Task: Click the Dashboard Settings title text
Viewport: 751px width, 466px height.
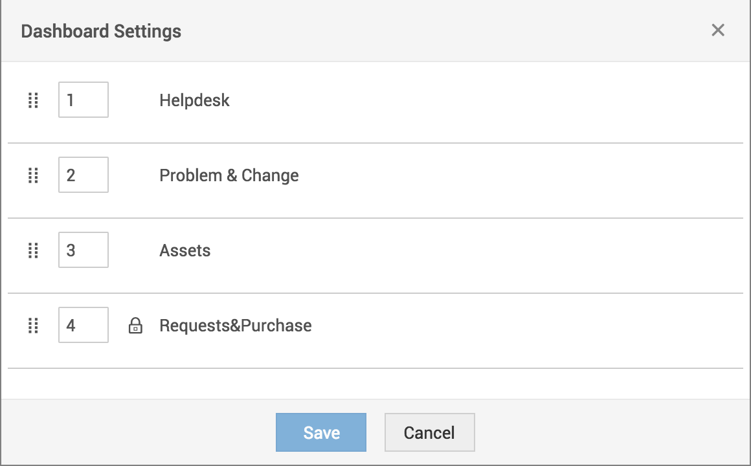Action: [x=101, y=31]
